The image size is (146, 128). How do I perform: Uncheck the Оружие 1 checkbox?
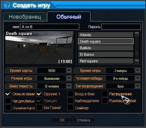(x=39, y=94)
